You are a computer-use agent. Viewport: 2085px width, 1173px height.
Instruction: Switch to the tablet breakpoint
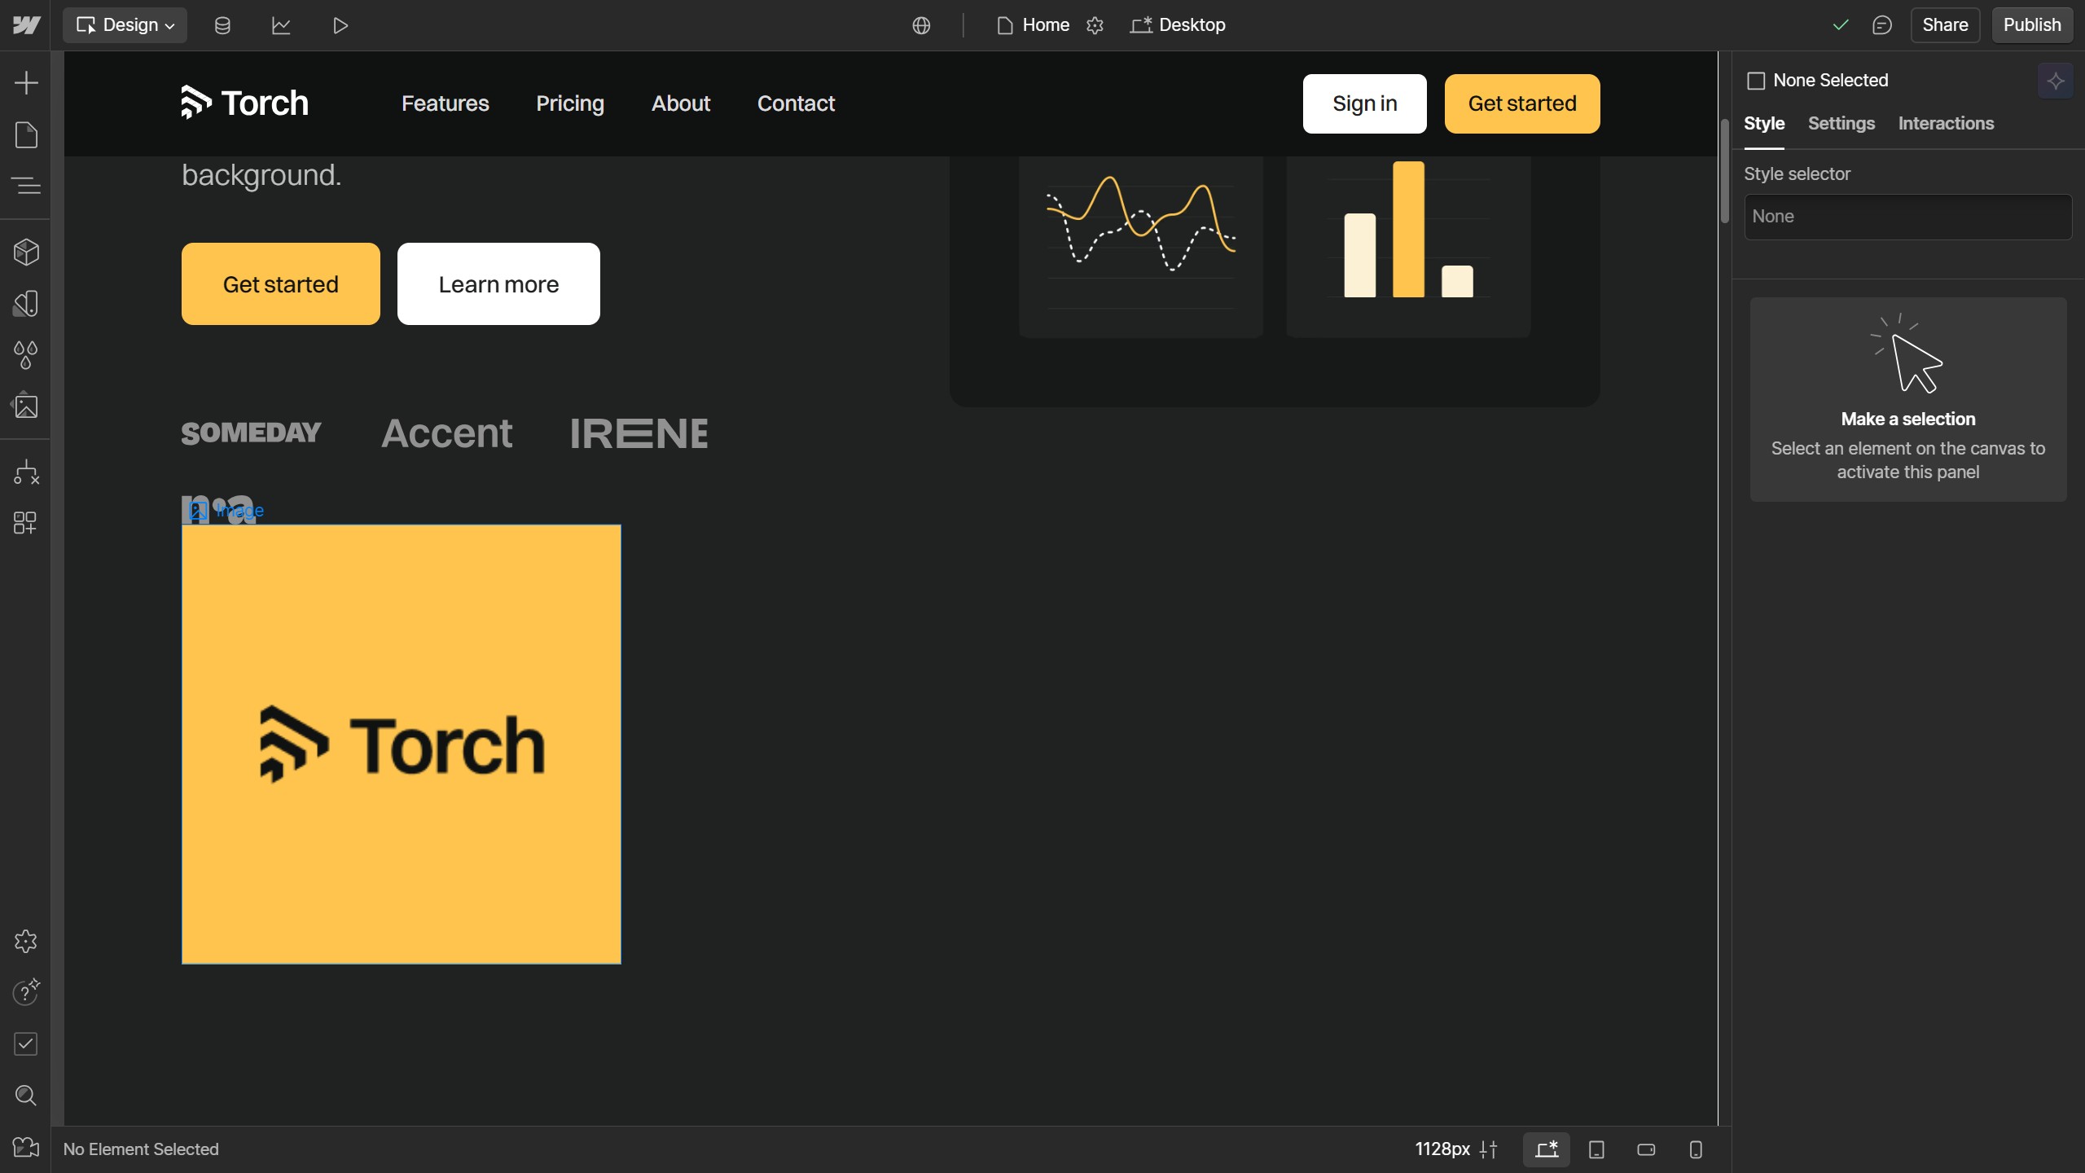coord(1596,1149)
